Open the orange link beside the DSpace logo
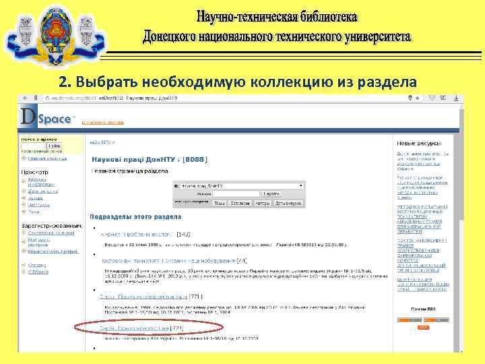Image resolution: width=485 pixels, height=364 pixels. coord(102,122)
